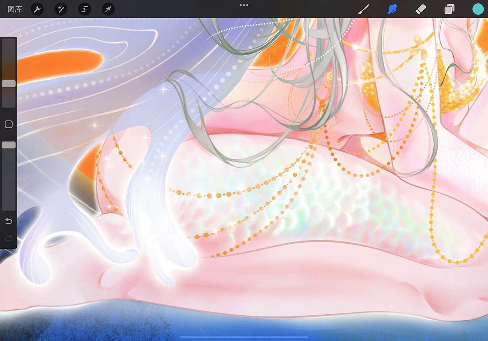Viewport: 488px width, 341px height.
Task: Tap the three-dot multitasking menu at top center
Action: (x=244, y=5)
